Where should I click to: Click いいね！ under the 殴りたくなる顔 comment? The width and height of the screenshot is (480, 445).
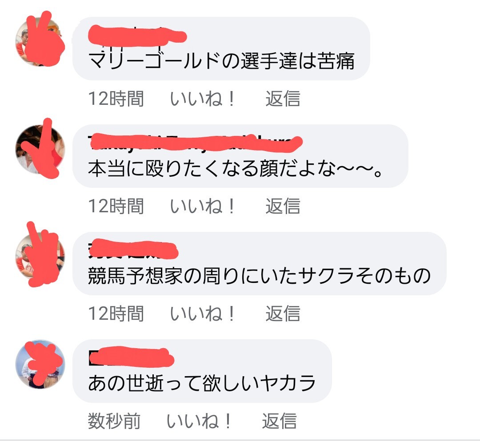202,206
